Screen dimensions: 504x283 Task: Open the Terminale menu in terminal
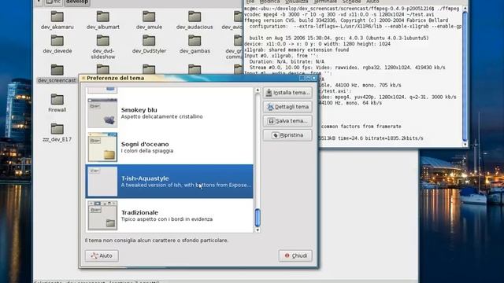(x=325, y=2)
